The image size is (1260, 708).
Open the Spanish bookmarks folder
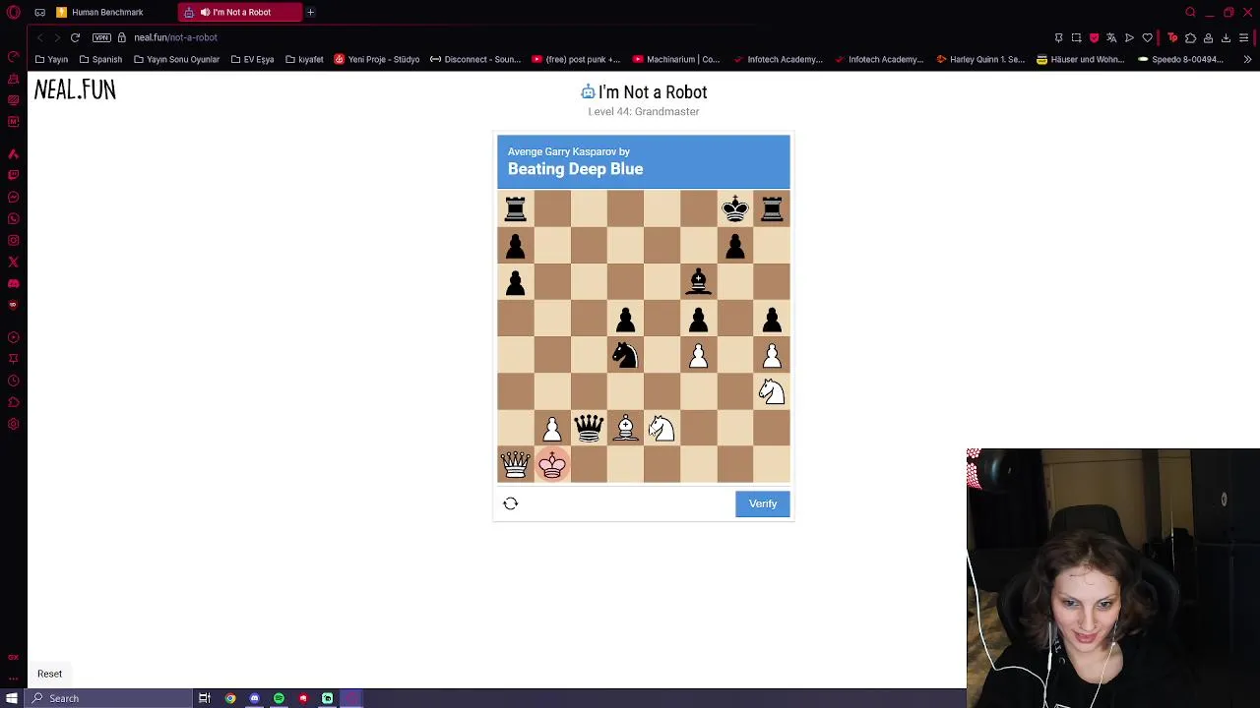[100, 59]
